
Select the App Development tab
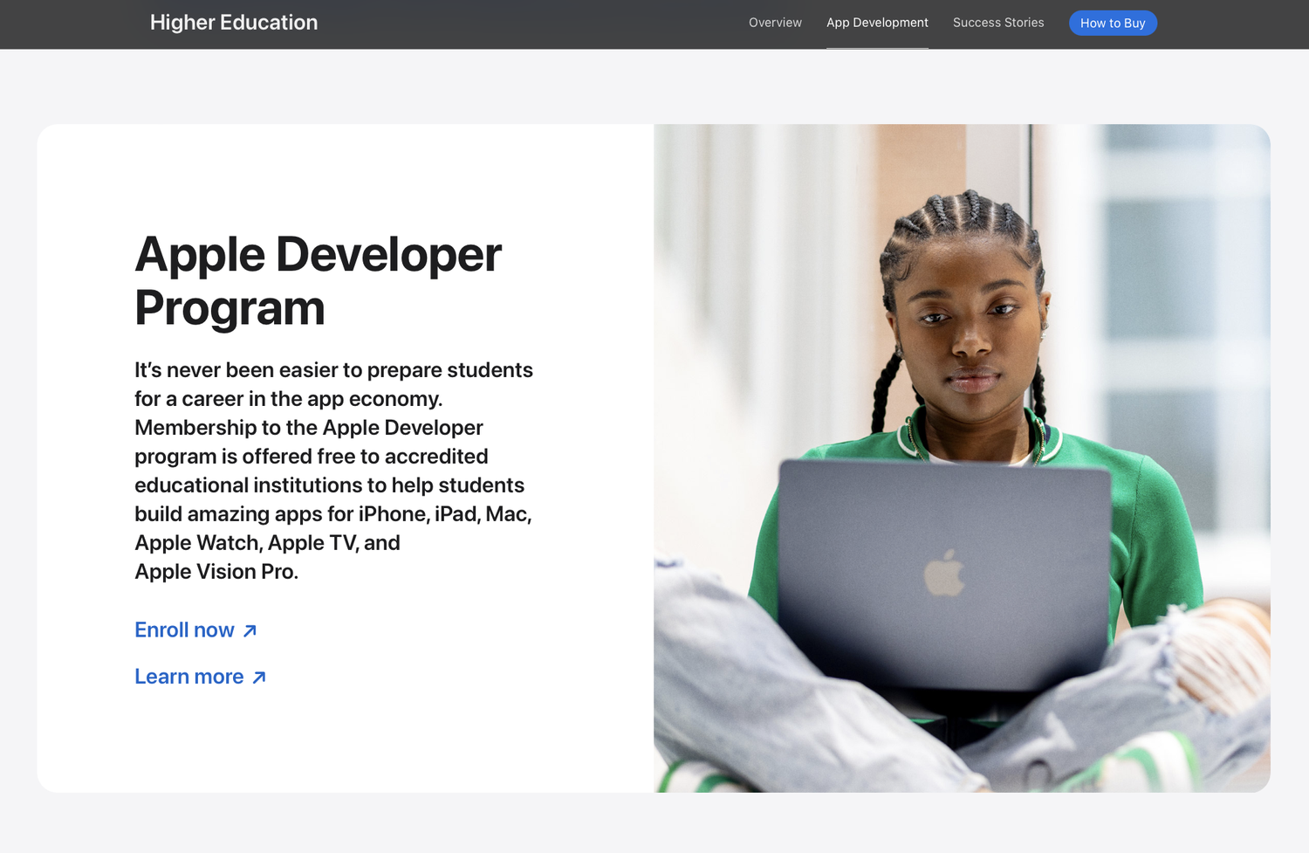(x=877, y=23)
